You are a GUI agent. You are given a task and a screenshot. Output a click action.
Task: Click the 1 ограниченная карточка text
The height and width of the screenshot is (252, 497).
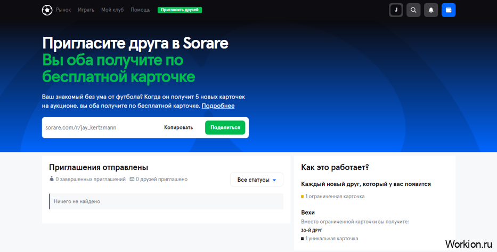coord(335,197)
